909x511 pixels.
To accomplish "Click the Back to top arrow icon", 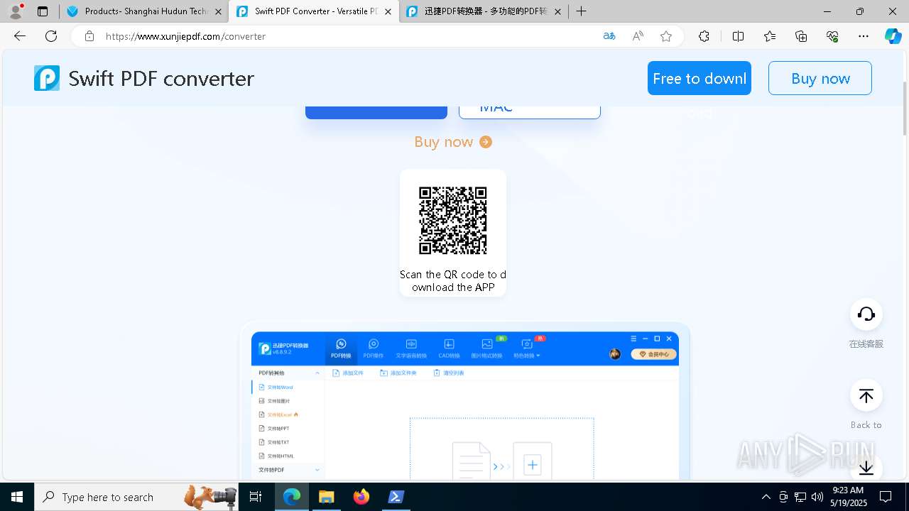I will point(866,396).
